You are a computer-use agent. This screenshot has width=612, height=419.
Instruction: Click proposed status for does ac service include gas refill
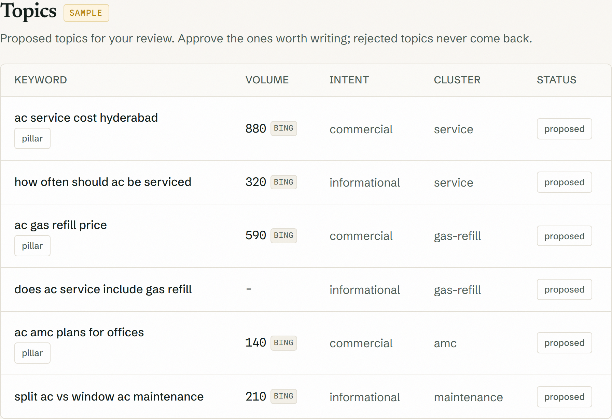[x=564, y=289]
